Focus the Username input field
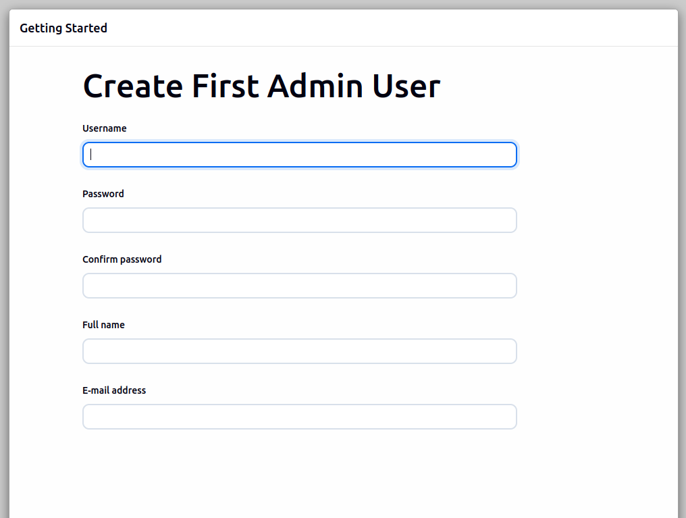This screenshot has height=518, width=686. point(299,155)
